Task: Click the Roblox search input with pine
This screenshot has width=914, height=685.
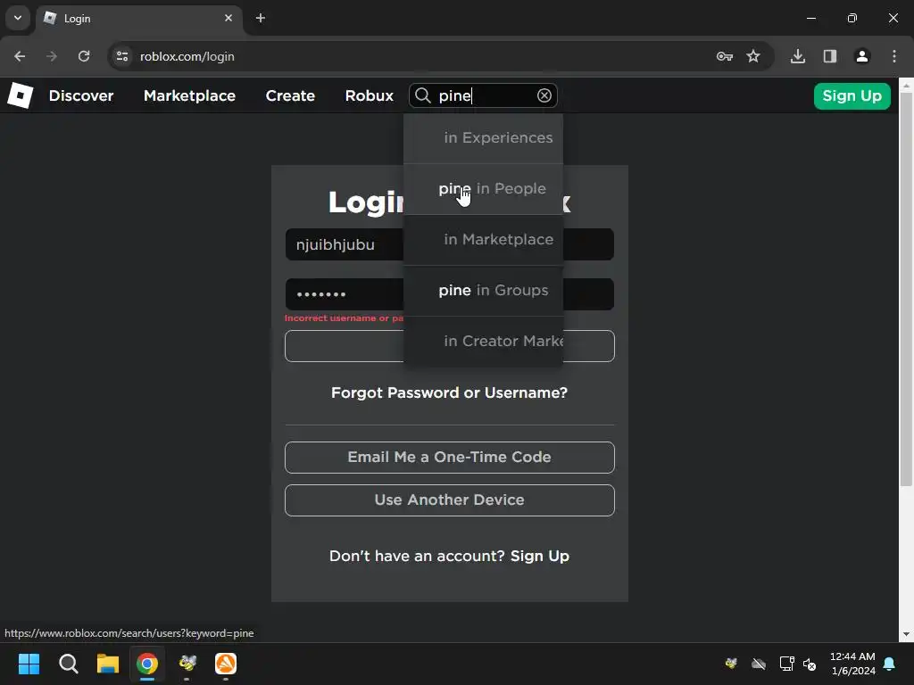Action: click(485, 95)
